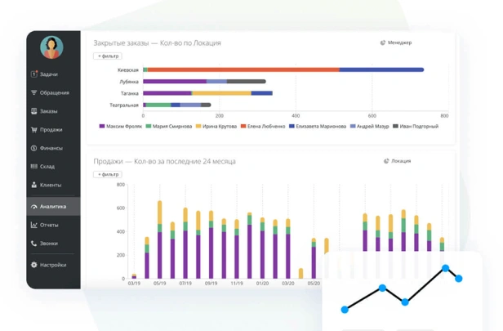503x331 pixels.
Task: Switch to the Аналитика menu item
Action: 52,207
